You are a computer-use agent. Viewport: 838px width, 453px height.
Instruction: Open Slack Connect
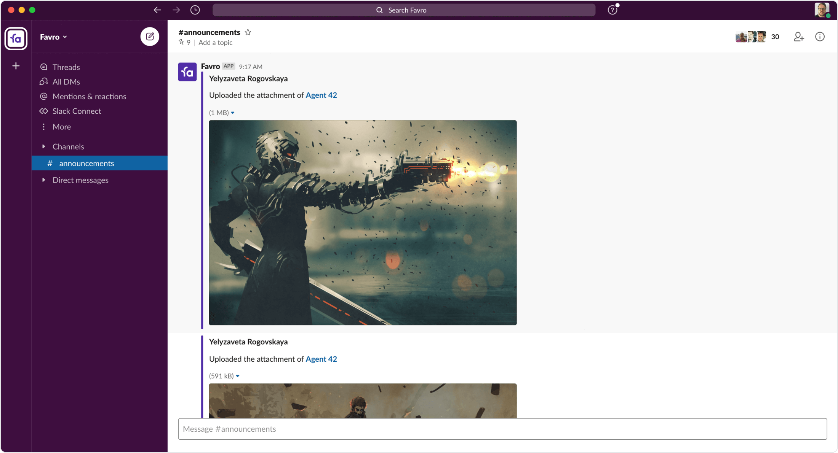pos(77,111)
